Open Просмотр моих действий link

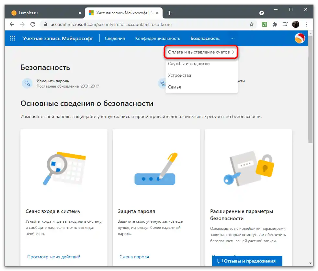click(x=54, y=257)
